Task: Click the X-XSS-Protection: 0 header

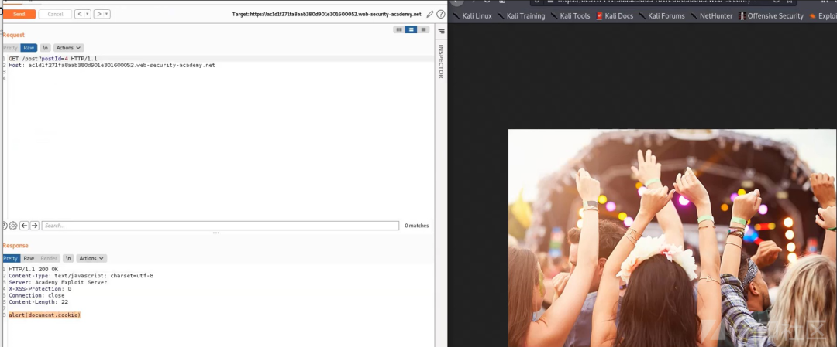Action: coord(40,289)
